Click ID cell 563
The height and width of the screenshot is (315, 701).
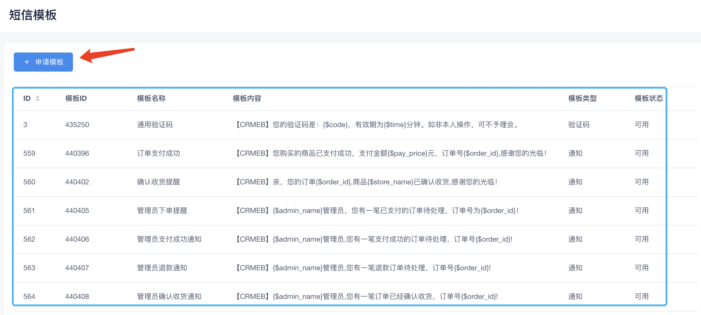(29, 268)
